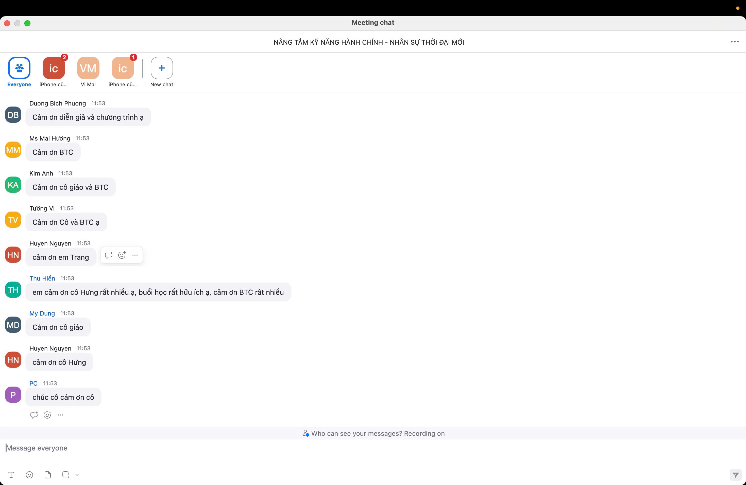Open more options on Huyen Nguyen's message
746x485 pixels.
click(x=135, y=255)
